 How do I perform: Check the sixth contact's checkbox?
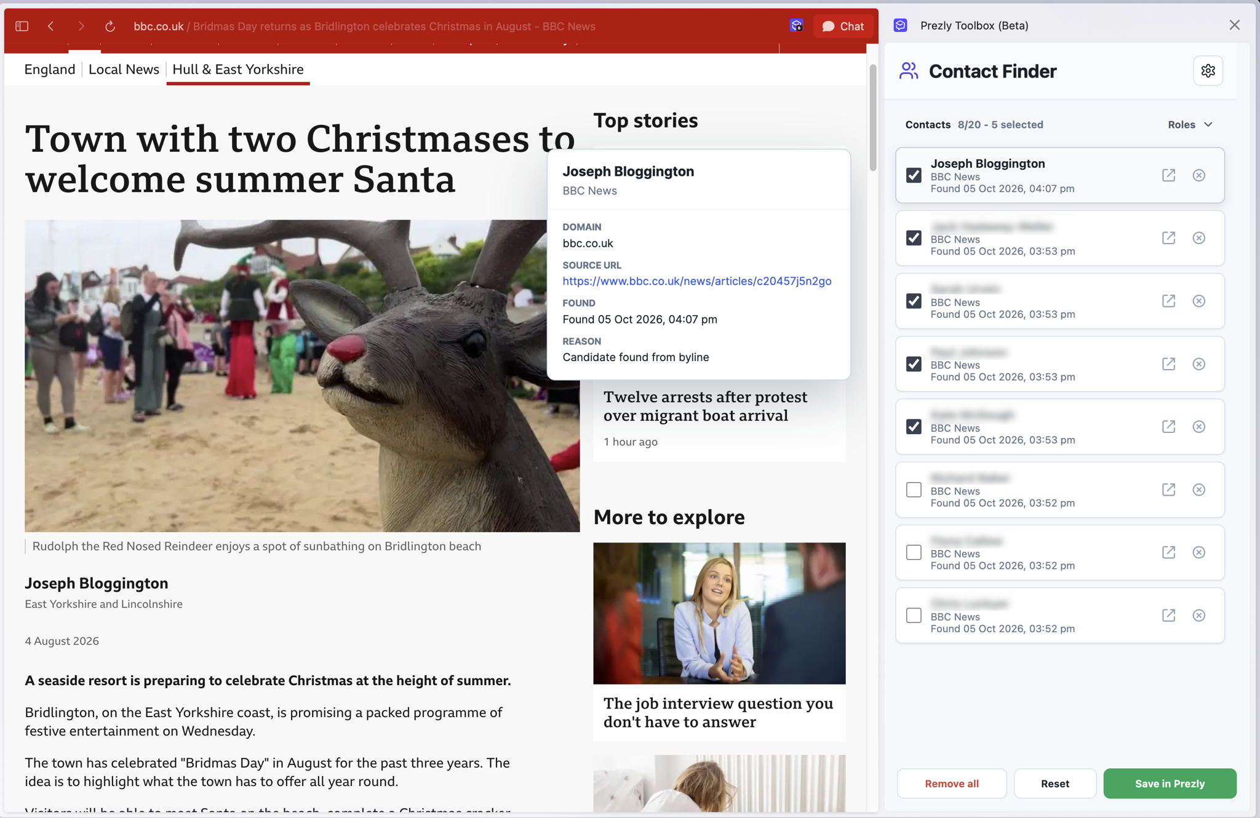[914, 490]
